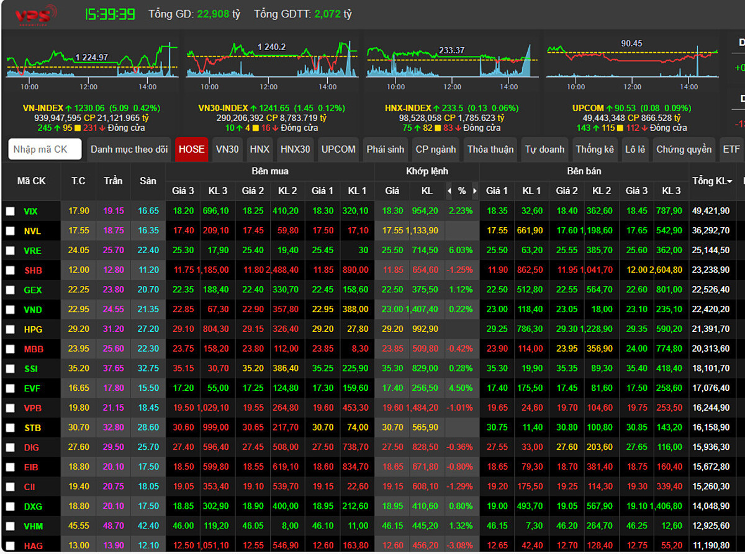
Task: Tick the checkbox next to HPG
Action: pos(11,329)
